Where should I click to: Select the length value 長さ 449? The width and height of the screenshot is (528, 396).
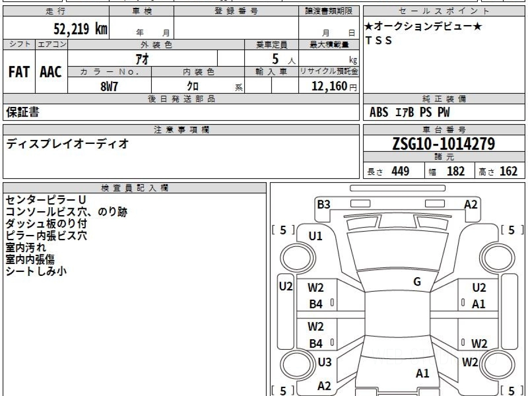pos(389,171)
